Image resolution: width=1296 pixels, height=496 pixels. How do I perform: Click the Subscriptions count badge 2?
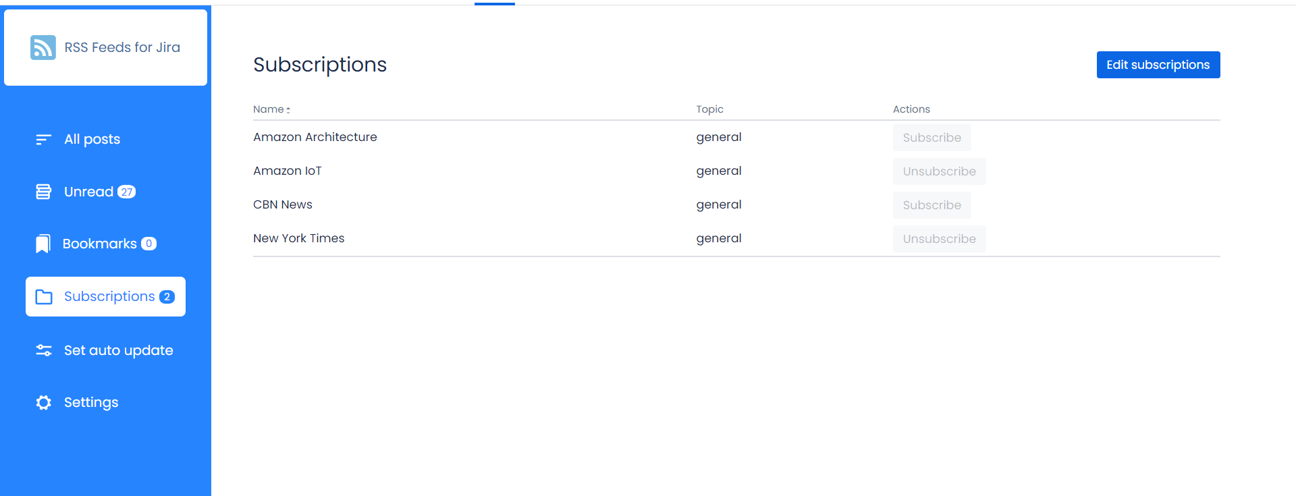click(x=167, y=297)
